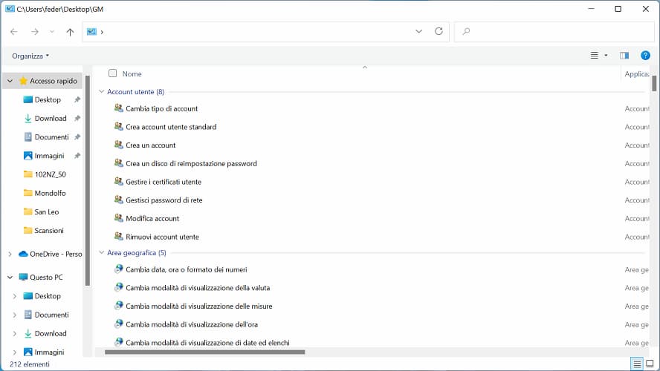Viewport: 660px width, 371px height.
Task: Open Crea un disco di reimpostazione password
Action: coord(191,163)
